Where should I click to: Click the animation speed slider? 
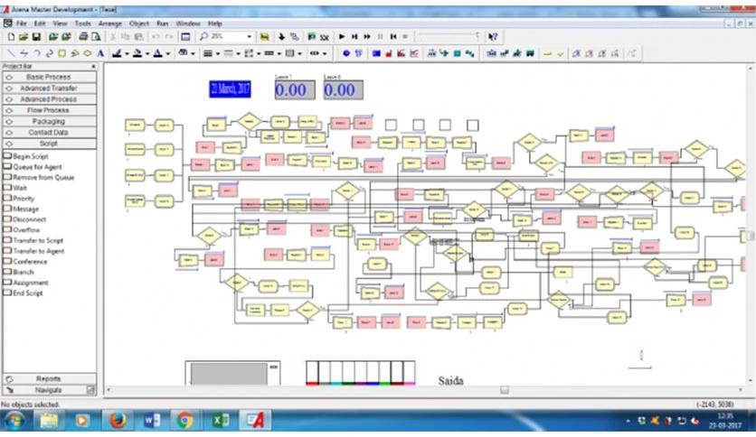[448, 37]
